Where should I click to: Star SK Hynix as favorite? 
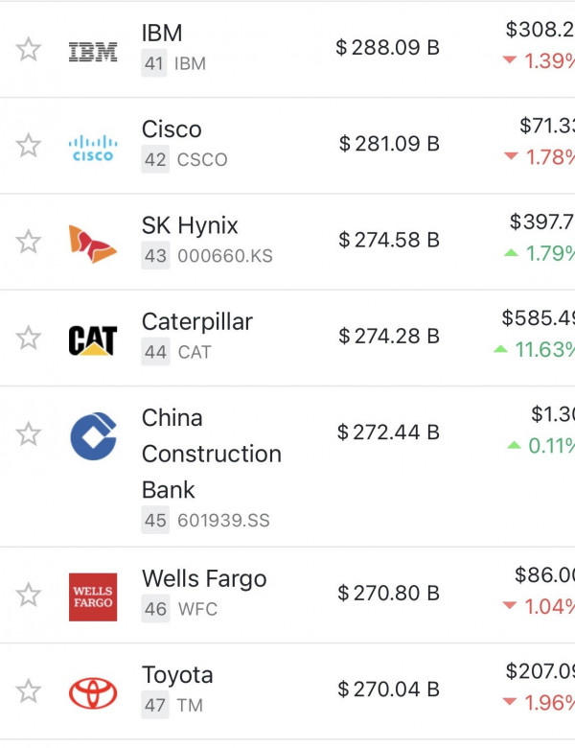pos(29,242)
